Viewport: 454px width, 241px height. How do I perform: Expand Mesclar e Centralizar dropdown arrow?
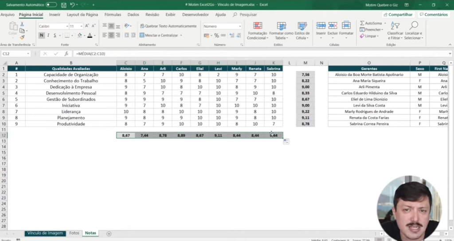coord(181,35)
